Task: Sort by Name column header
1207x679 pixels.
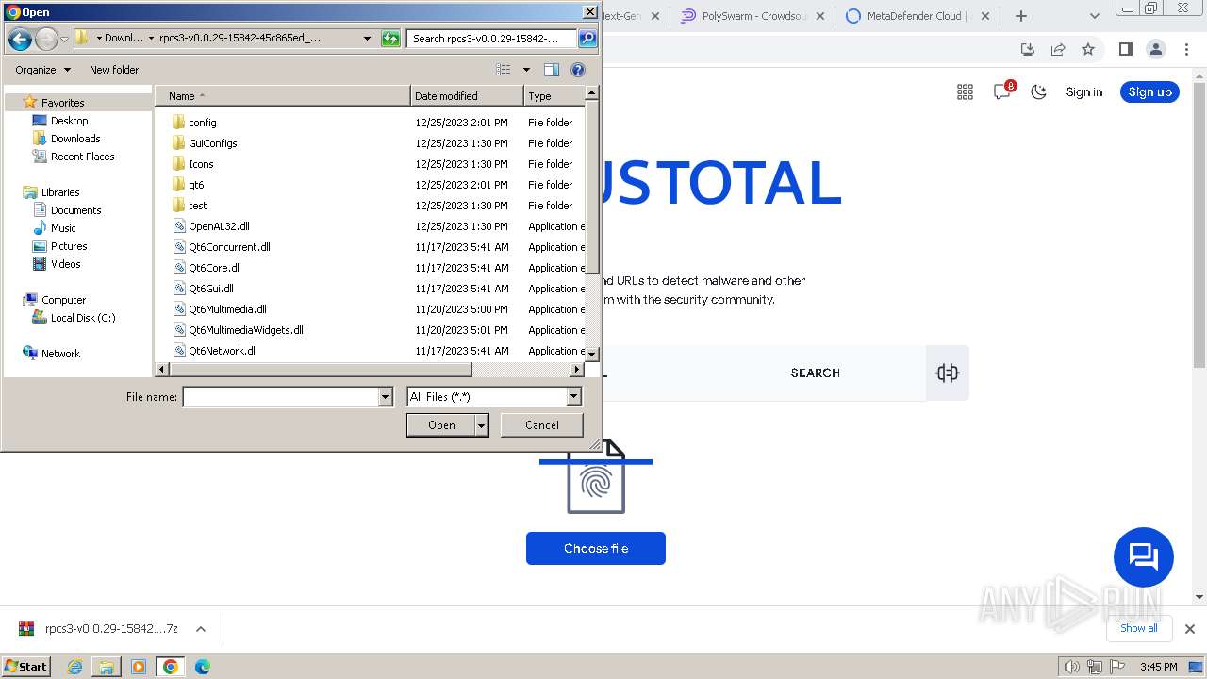Action: pyautogui.click(x=282, y=96)
